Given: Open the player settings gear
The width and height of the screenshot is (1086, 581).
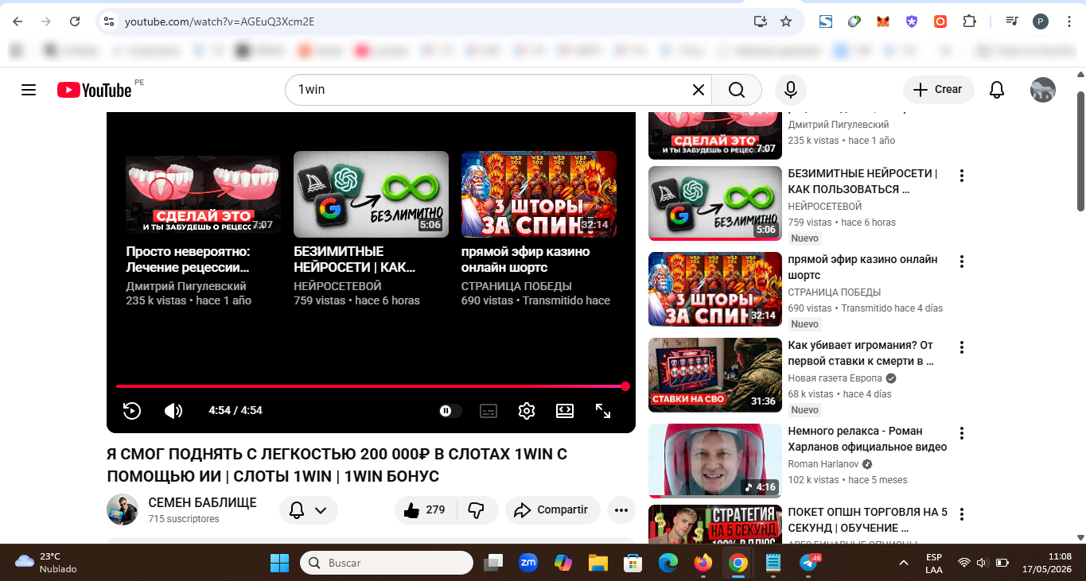Looking at the screenshot, I should click(527, 411).
